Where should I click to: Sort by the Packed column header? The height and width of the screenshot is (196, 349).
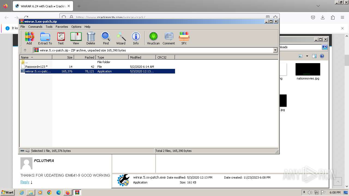pyautogui.click(x=85, y=57)
